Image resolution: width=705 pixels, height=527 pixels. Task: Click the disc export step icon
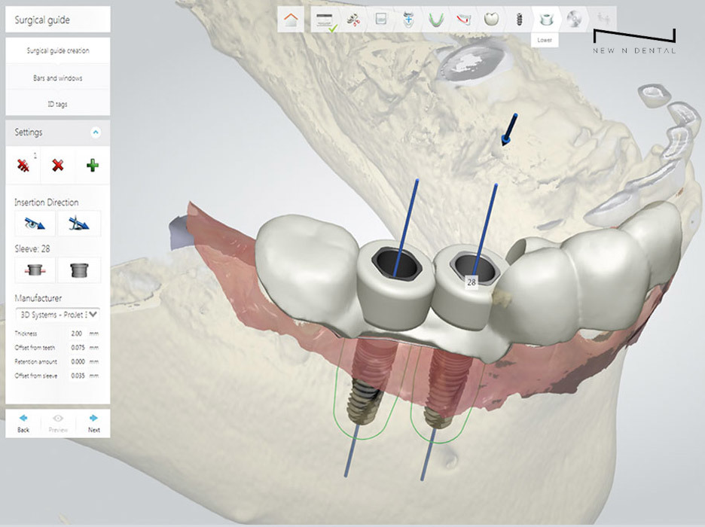coord(575,19)
